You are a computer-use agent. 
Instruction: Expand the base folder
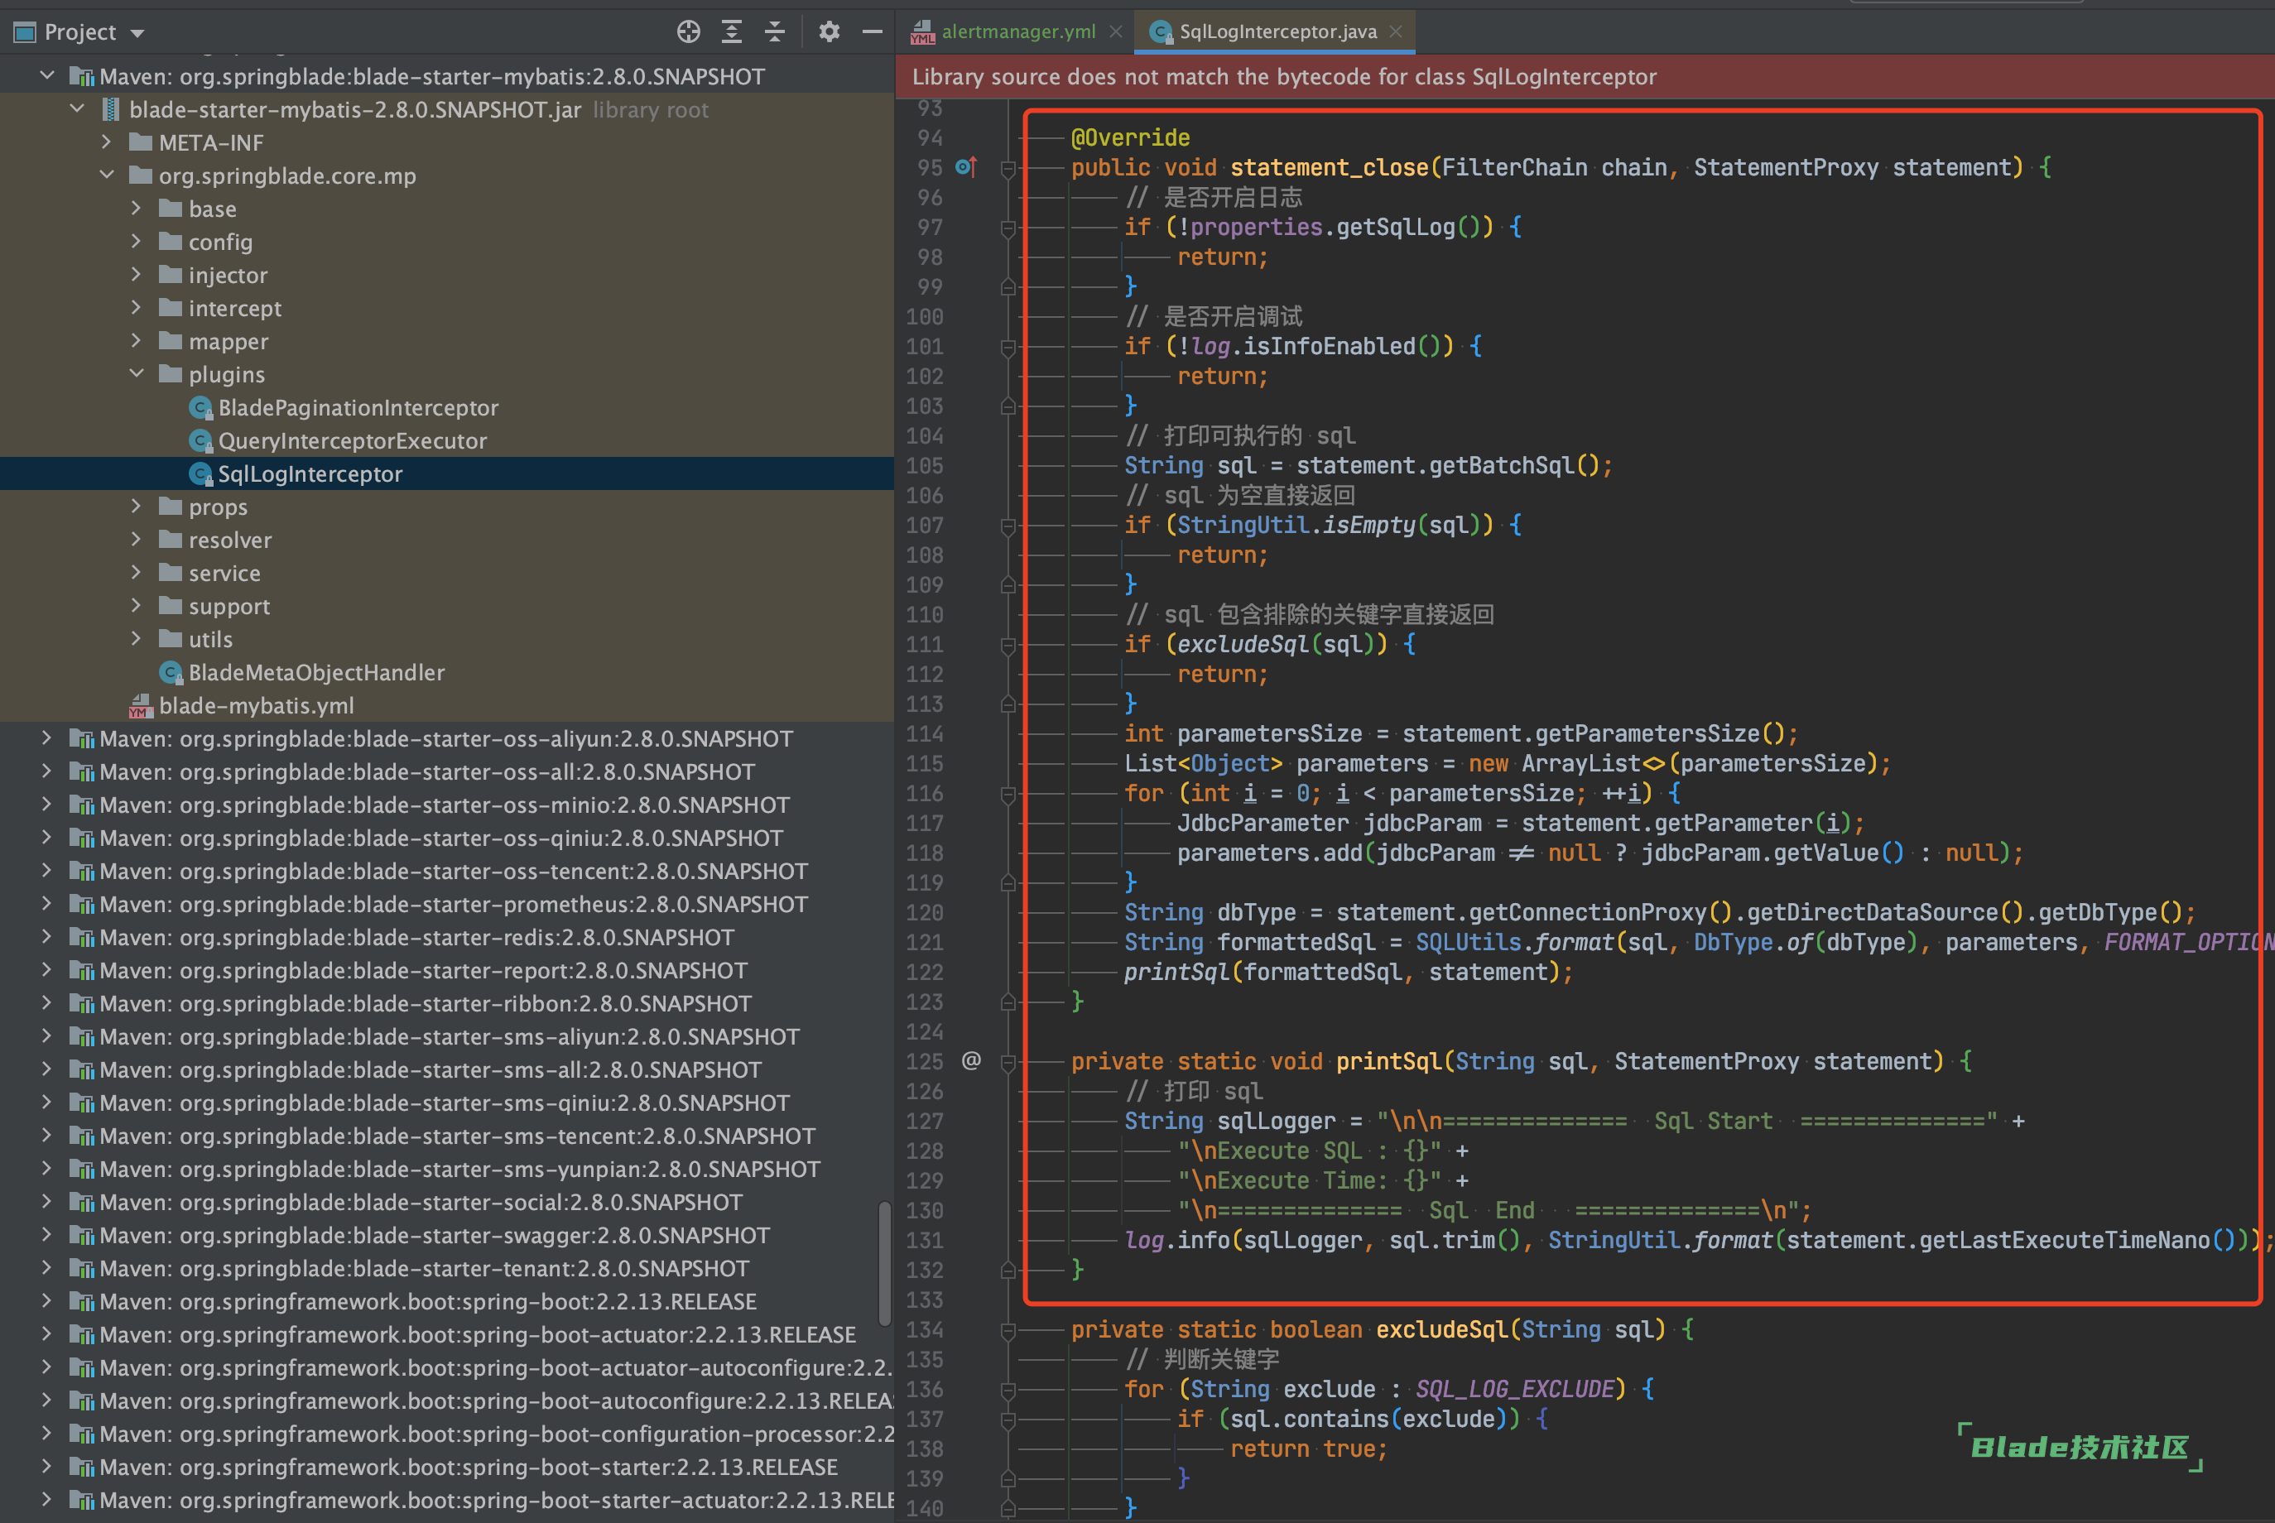pos(136,208)
